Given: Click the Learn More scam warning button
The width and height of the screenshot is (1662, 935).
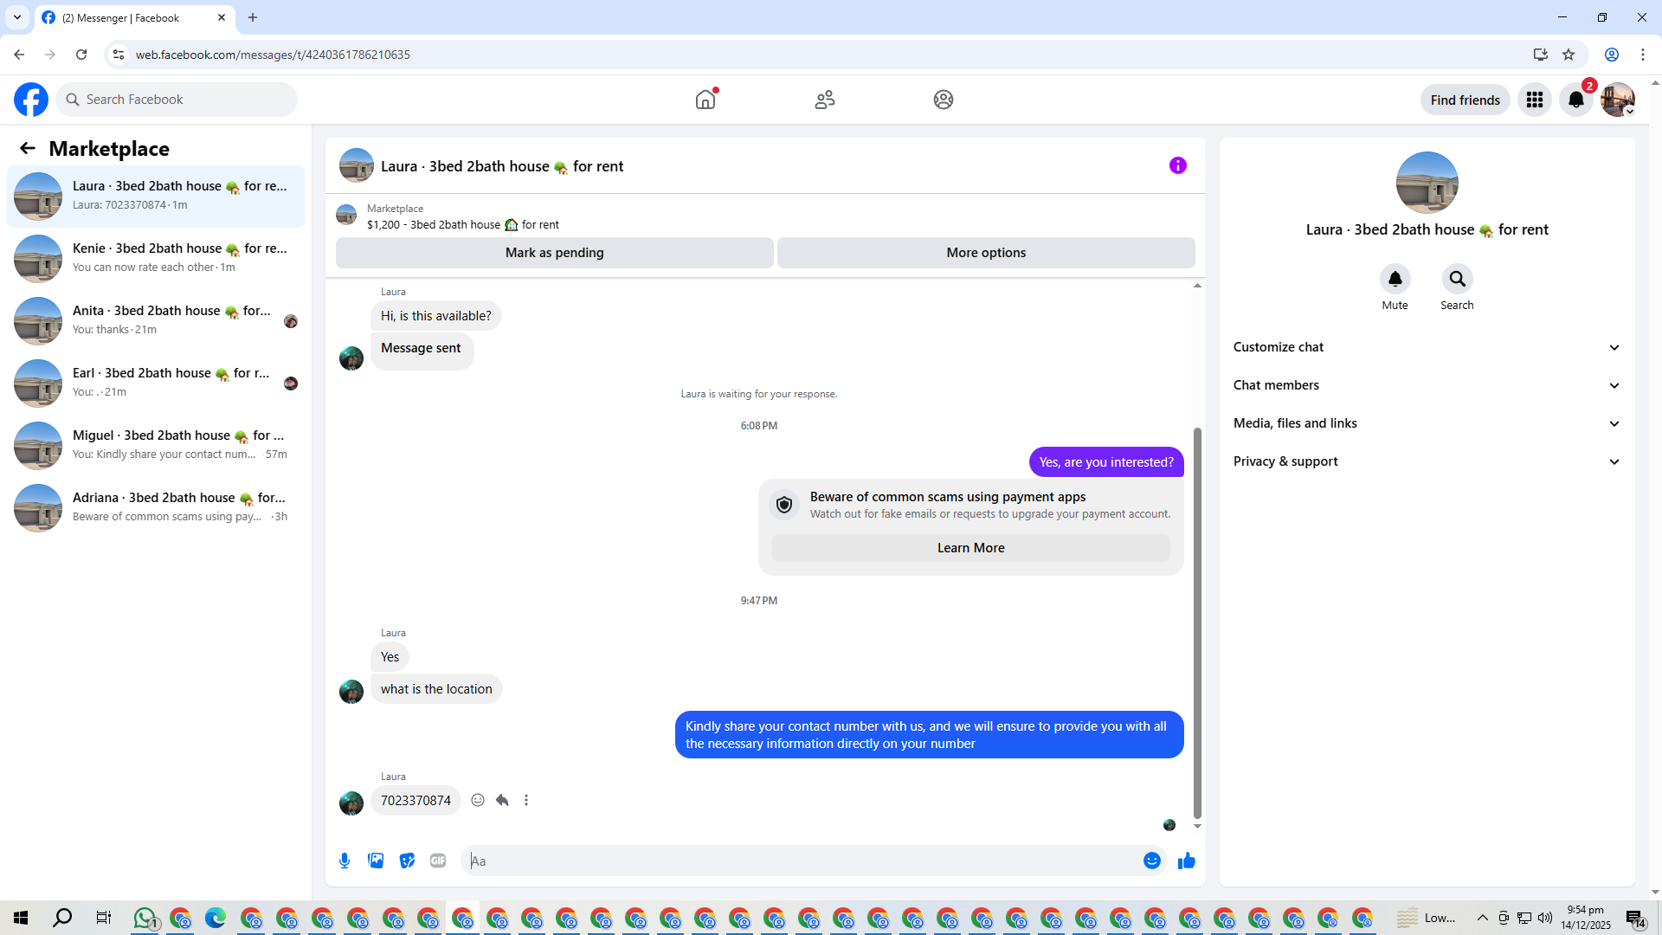Looking at the screenshot, I should (970, 548).
